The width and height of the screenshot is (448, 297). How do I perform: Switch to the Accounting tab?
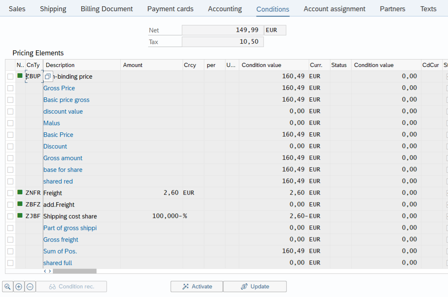point(225,9)
